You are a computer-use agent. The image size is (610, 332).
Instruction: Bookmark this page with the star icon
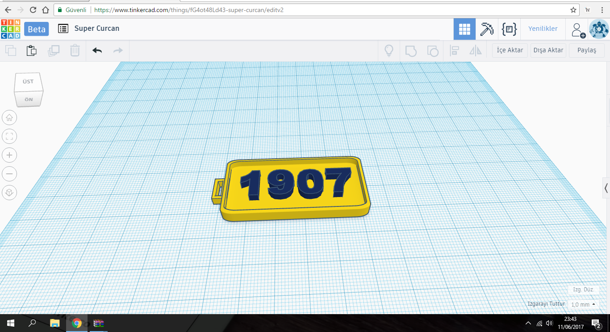[x=573, y=10]
